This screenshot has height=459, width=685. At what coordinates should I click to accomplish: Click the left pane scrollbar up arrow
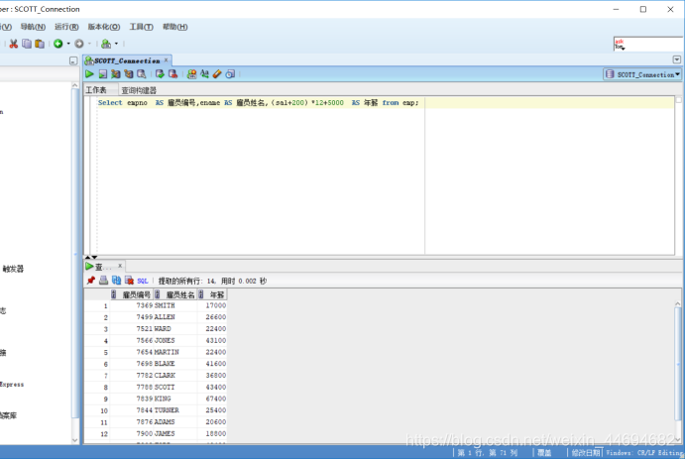coord(74,85)
